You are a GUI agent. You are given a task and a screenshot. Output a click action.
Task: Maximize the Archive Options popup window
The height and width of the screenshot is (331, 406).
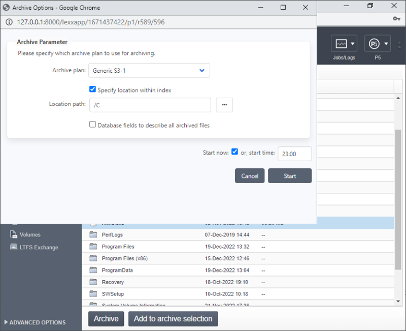point(283,7)
